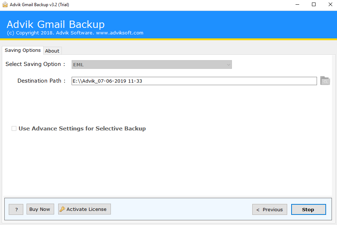Click into the Destination Path field
The width and height of the screenshot is (337, 225).
click(x=194, y=81)
